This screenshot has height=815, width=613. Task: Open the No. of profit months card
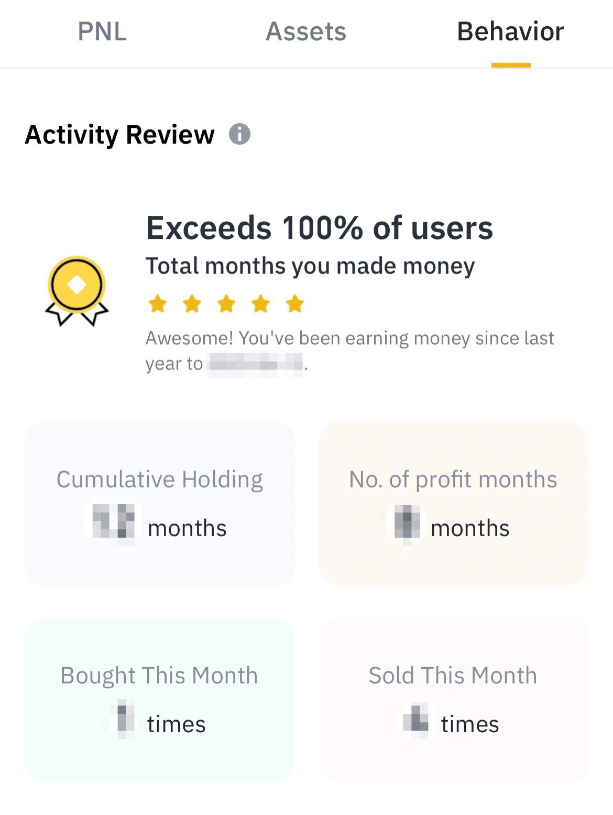coord(453,503)
